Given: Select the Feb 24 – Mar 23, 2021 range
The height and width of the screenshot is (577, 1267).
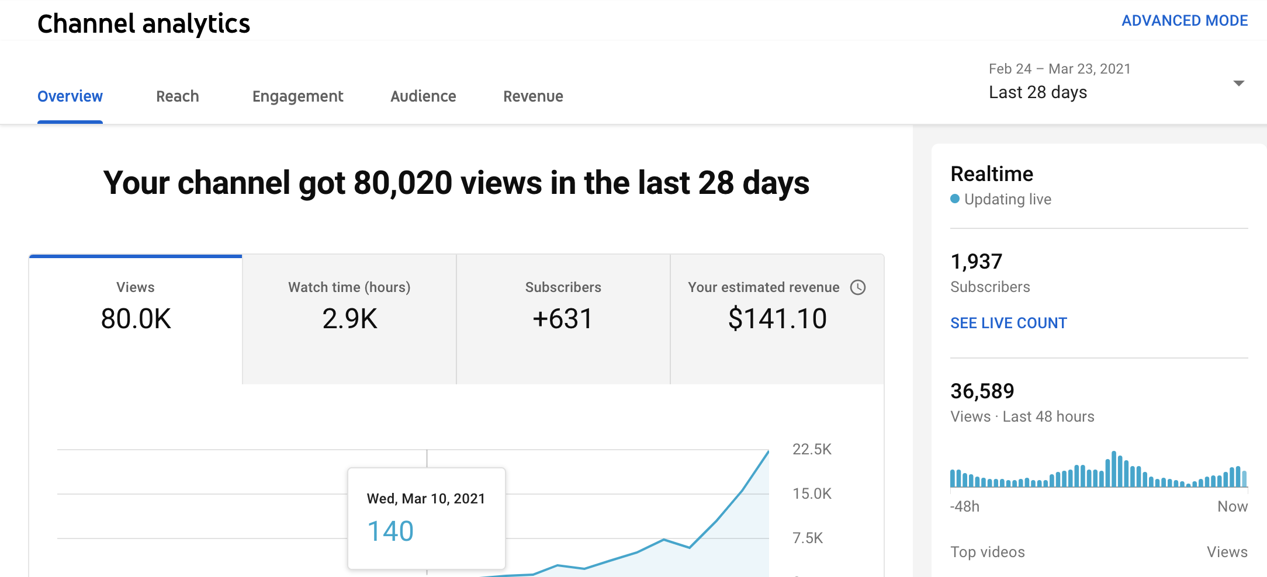Looking at the screenshot, I should click(1060, 69).
